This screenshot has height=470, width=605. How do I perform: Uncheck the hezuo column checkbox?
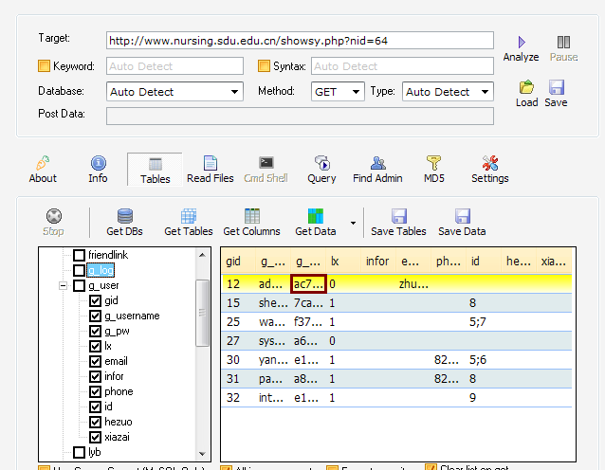pos(96,422)
